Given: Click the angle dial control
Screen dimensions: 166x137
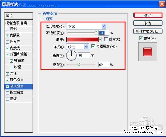Looking at the screenshot, I should tap(71, 55).
